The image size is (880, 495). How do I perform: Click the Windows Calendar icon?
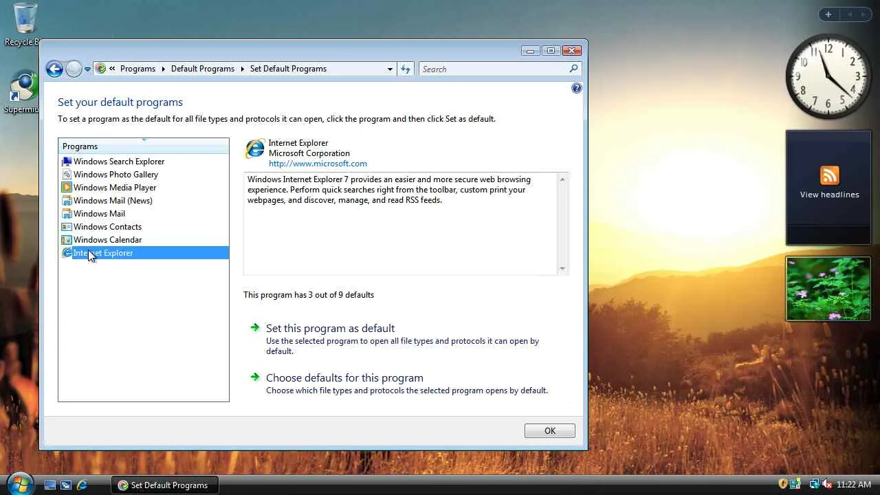tap(67, 240)
